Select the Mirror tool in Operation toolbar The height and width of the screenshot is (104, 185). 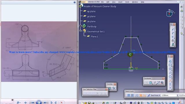(x=173, y=41)
